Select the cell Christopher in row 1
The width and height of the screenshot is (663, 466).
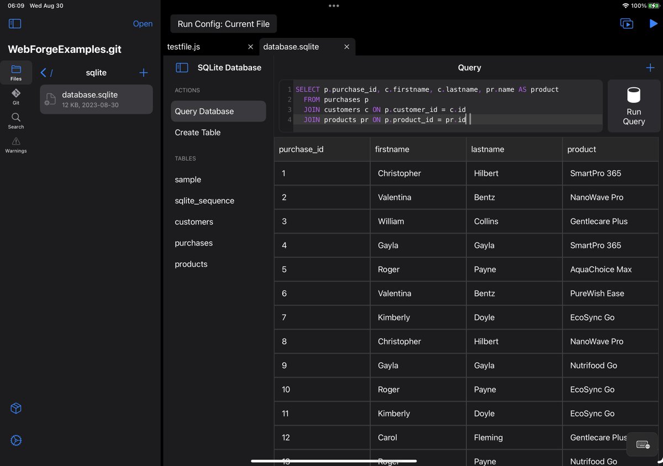click(418, 173)
